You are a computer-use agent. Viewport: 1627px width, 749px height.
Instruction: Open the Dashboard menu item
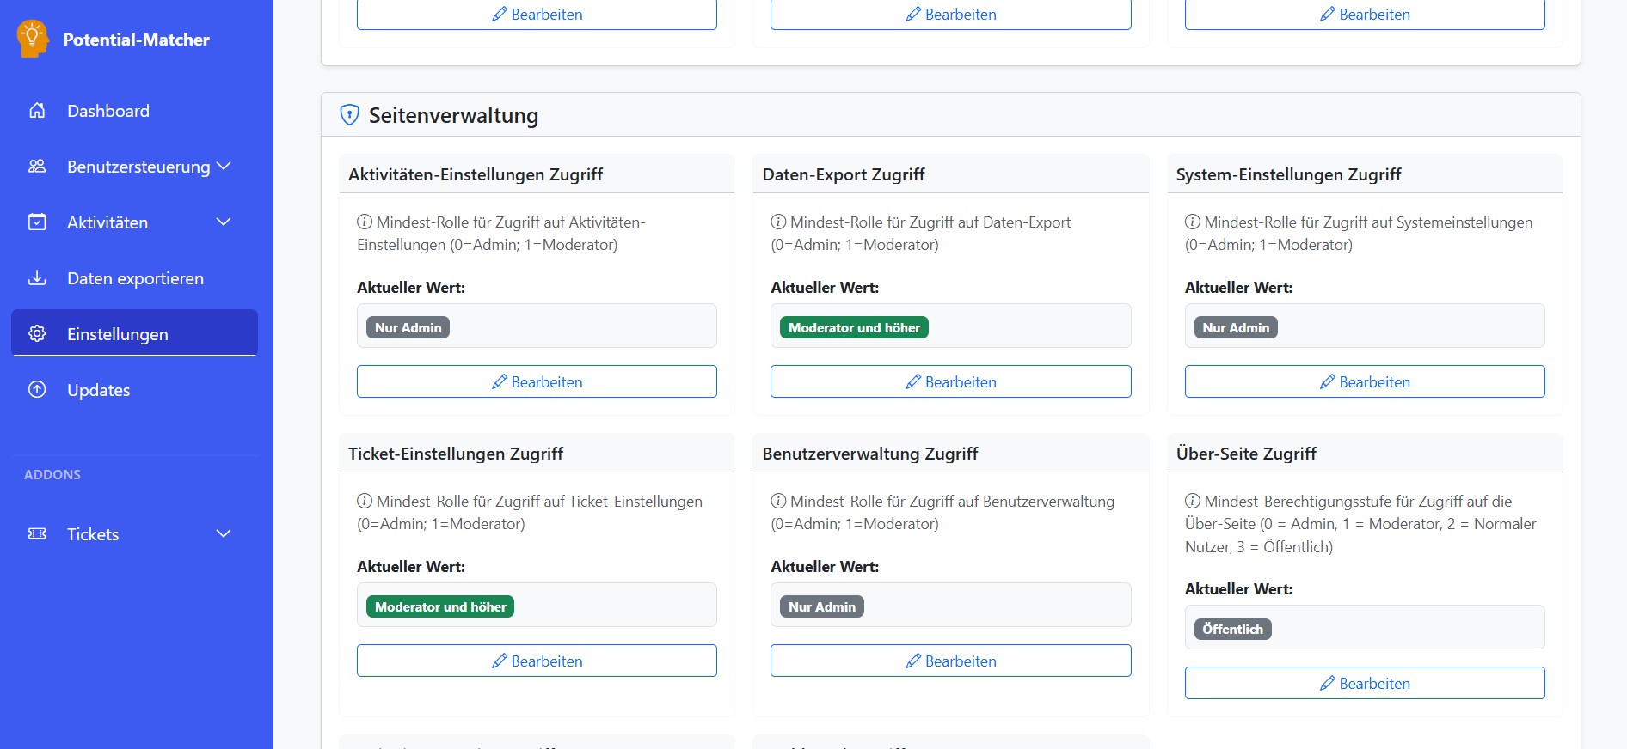pyautogui.click(x=108, y=111)
